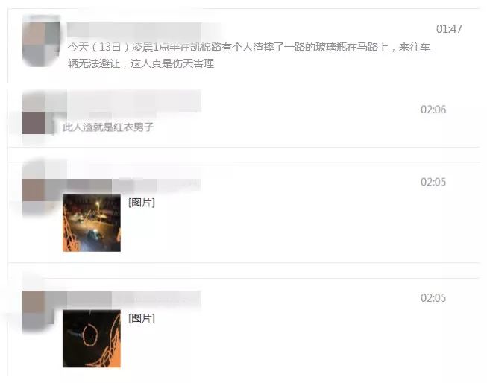The width and height of the screenshot is (487, 383).
Task: Click the 01:47 timestamp
Action: tap(449, 29)
